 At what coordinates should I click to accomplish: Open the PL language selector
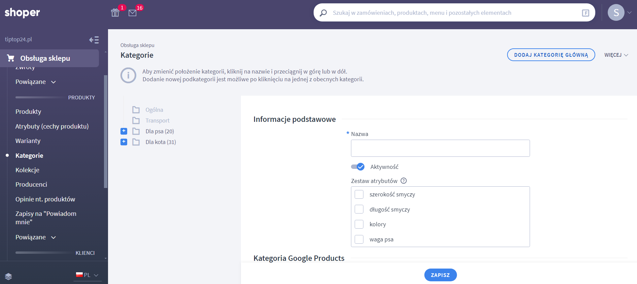[x=87, y=275]
